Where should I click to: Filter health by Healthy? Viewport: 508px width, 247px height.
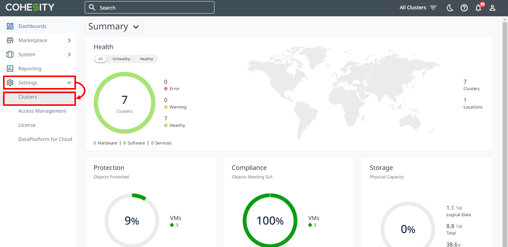pyautogui.click(x=146, y=59)
